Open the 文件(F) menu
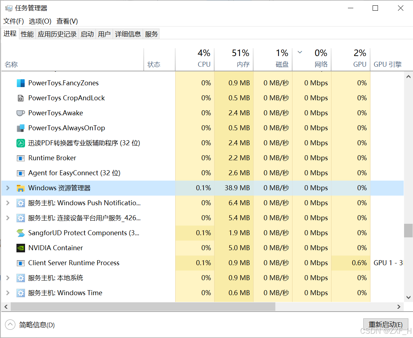 [14, 21]
